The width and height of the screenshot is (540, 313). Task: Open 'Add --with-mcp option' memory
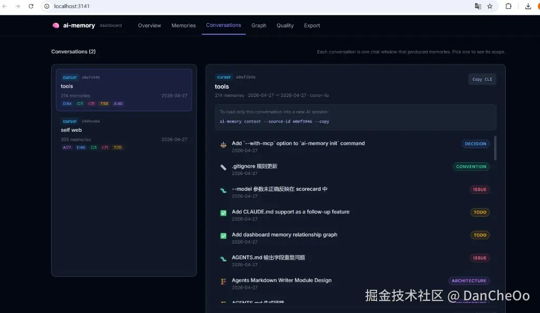[x=298, y=143]
